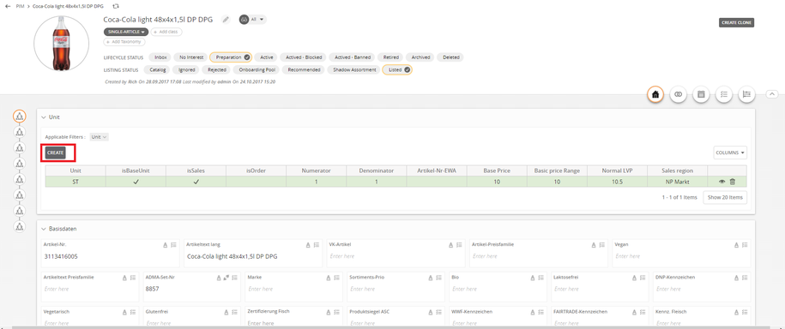Delete the ST unit row

pos(733,182)
